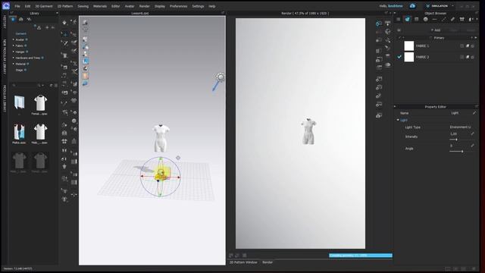The width and height of the screenshot is (485, 273).
Task: Open the Materials menu
Action: click(100, 6)
